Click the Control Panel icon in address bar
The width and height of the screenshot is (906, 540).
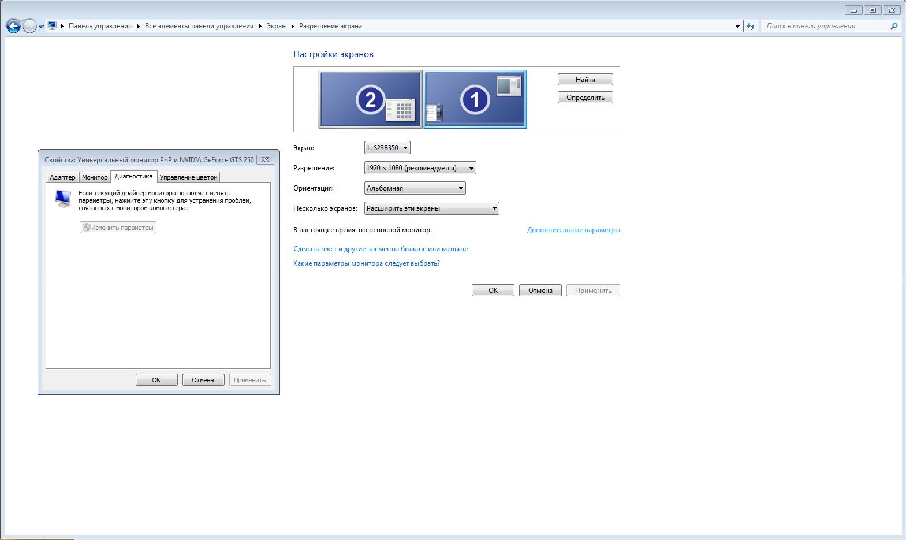pos(52,26)
